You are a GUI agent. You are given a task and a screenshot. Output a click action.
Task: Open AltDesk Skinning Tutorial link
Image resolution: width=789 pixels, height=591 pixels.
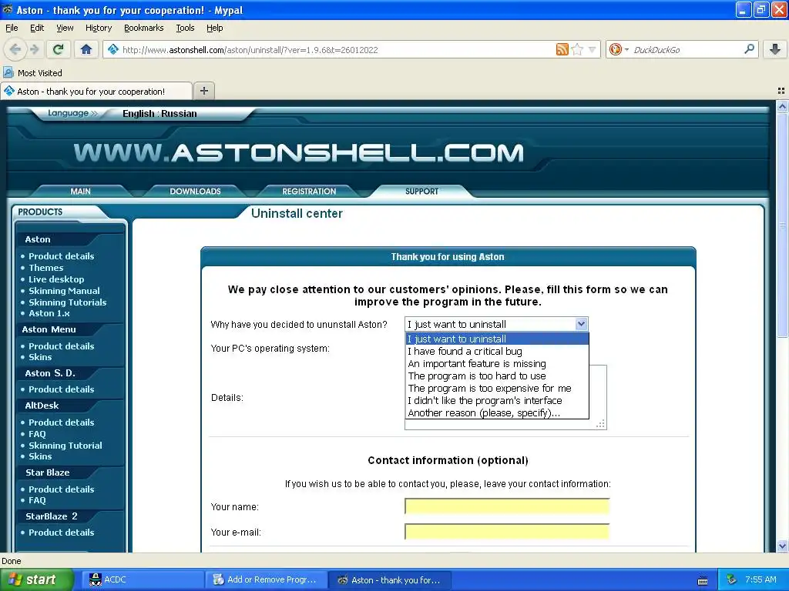click(65, 446)
